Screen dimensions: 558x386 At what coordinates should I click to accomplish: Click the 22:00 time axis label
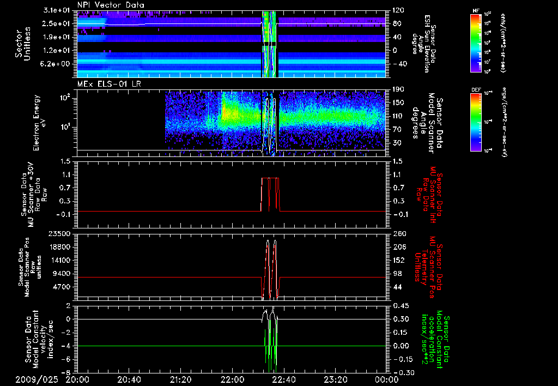click(x=232, y=379)
